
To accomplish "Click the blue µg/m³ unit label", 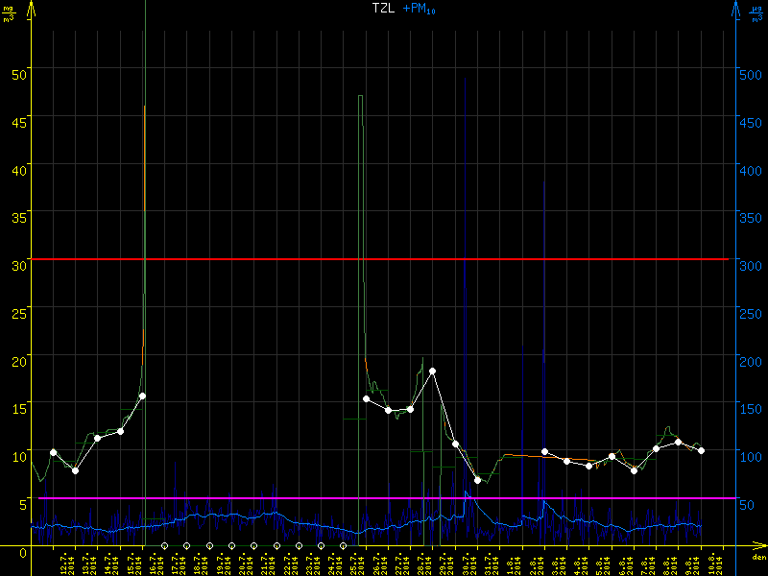I will 758,13.
